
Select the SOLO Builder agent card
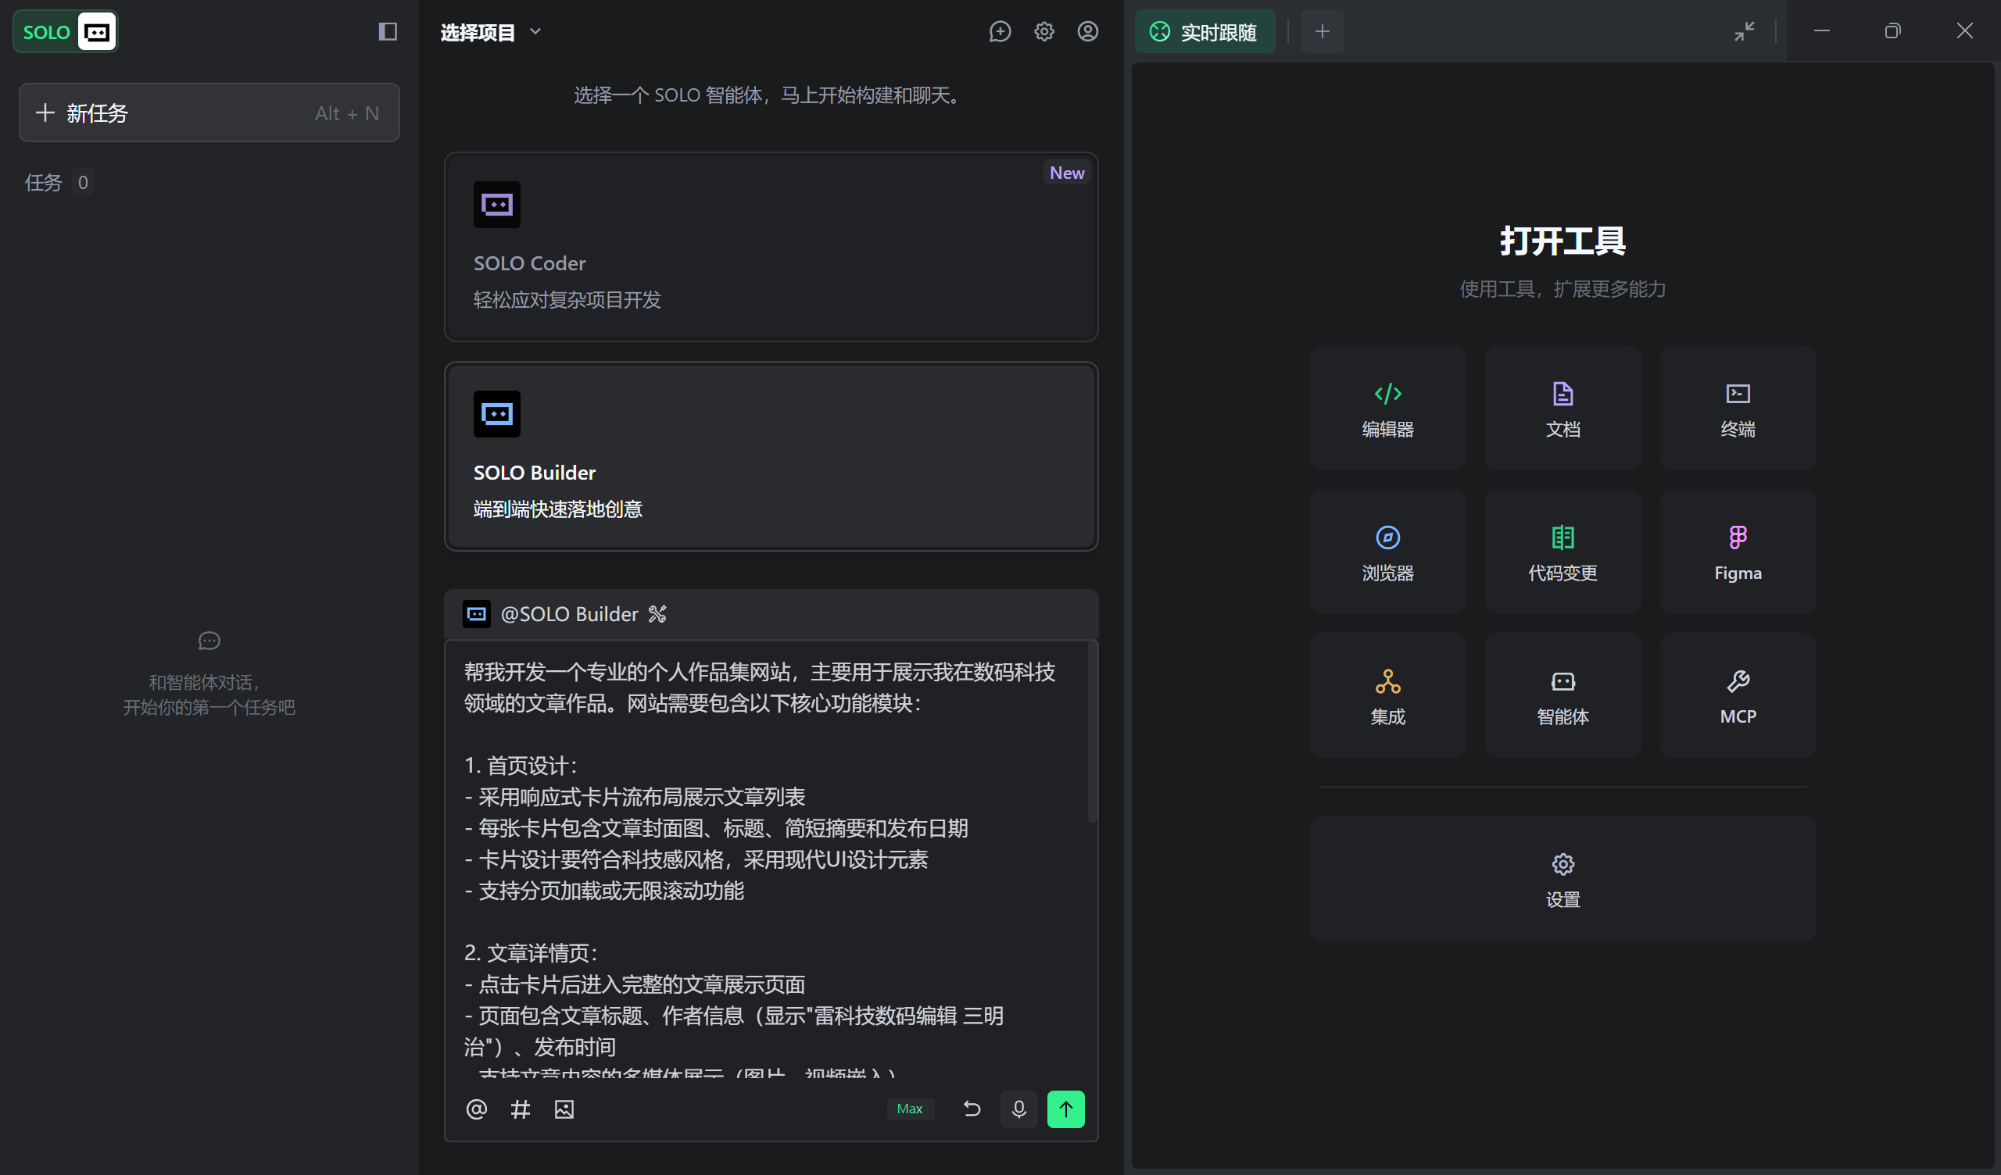click(x=770, y=456)
